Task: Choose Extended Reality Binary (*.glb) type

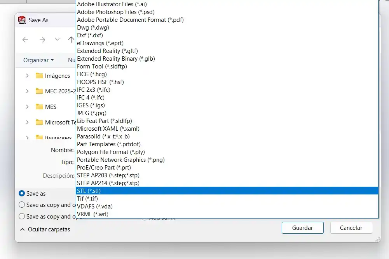Action: (x=227, y=59)
